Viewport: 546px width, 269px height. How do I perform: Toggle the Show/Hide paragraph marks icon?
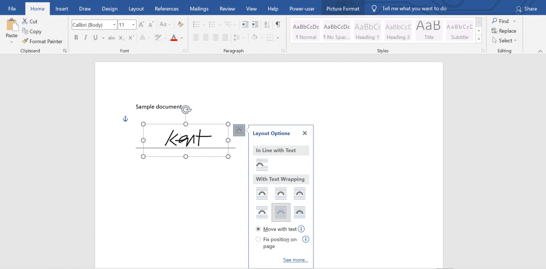click(278, 24)
